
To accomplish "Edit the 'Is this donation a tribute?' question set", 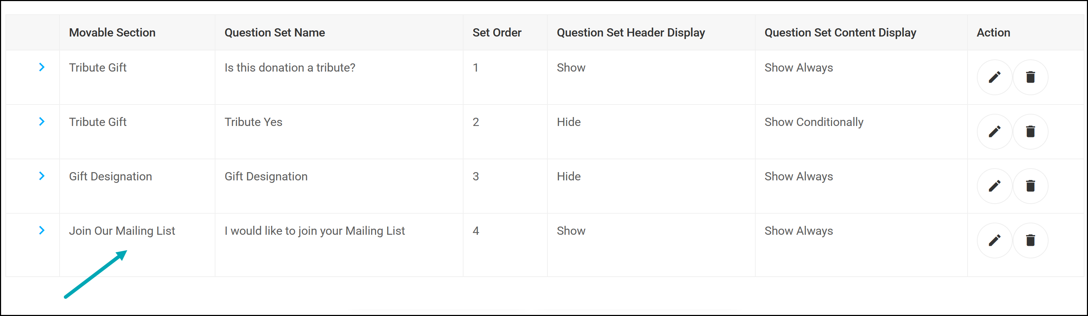I will pyautogui.click(x=994, y=77).
